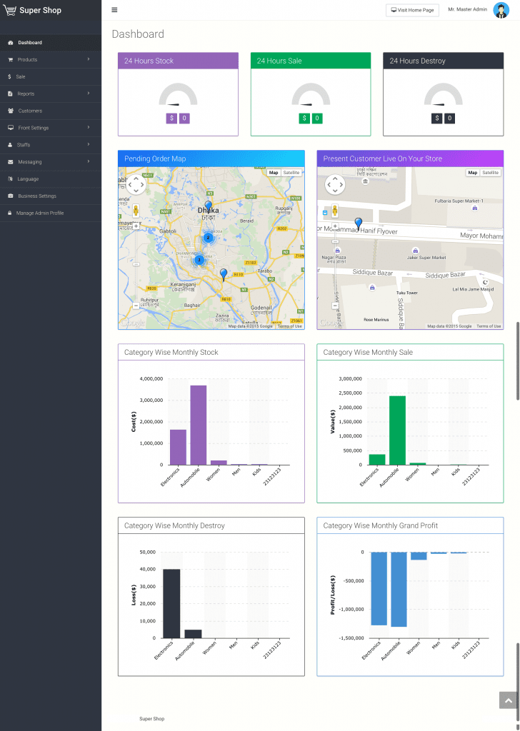Open the Mr. Master Admin avatar
This screenshot has height=731, width=520.
501,10
